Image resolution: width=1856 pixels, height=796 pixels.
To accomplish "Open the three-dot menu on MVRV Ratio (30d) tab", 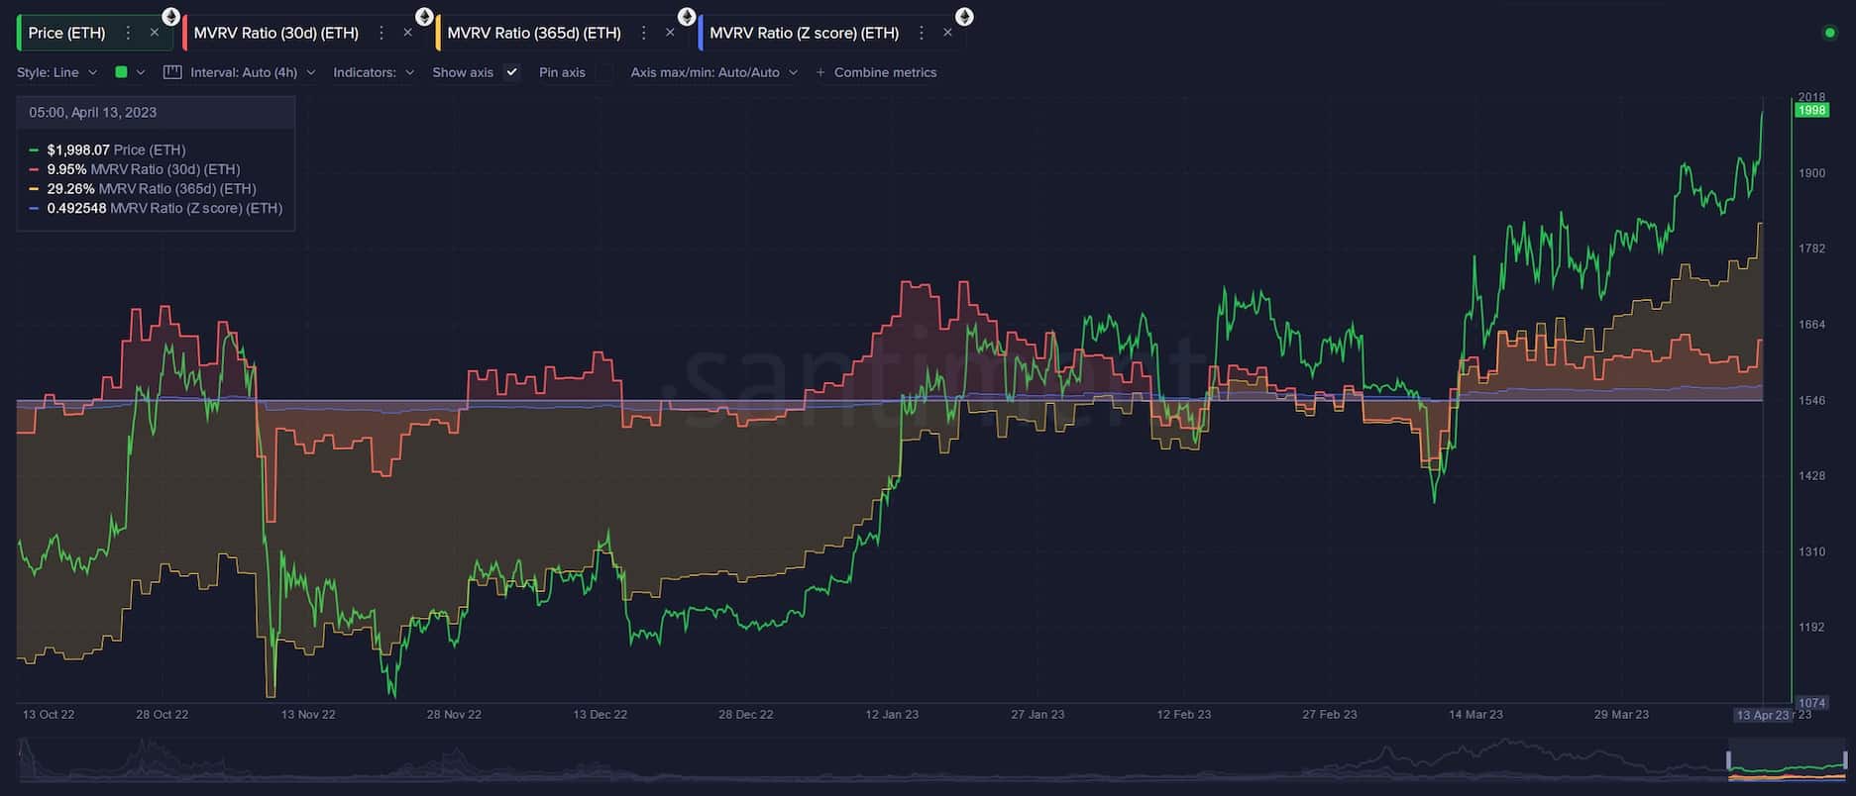I will tap(382, 33).
